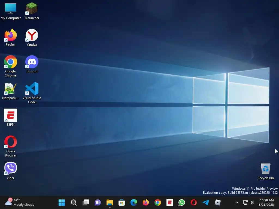Open Telegram from the taskbar
This screenshot has height=209, width=279.
point(206,202)
